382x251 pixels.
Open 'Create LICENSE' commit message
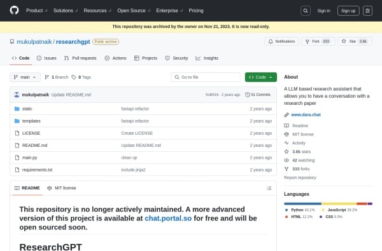(137, 133)
